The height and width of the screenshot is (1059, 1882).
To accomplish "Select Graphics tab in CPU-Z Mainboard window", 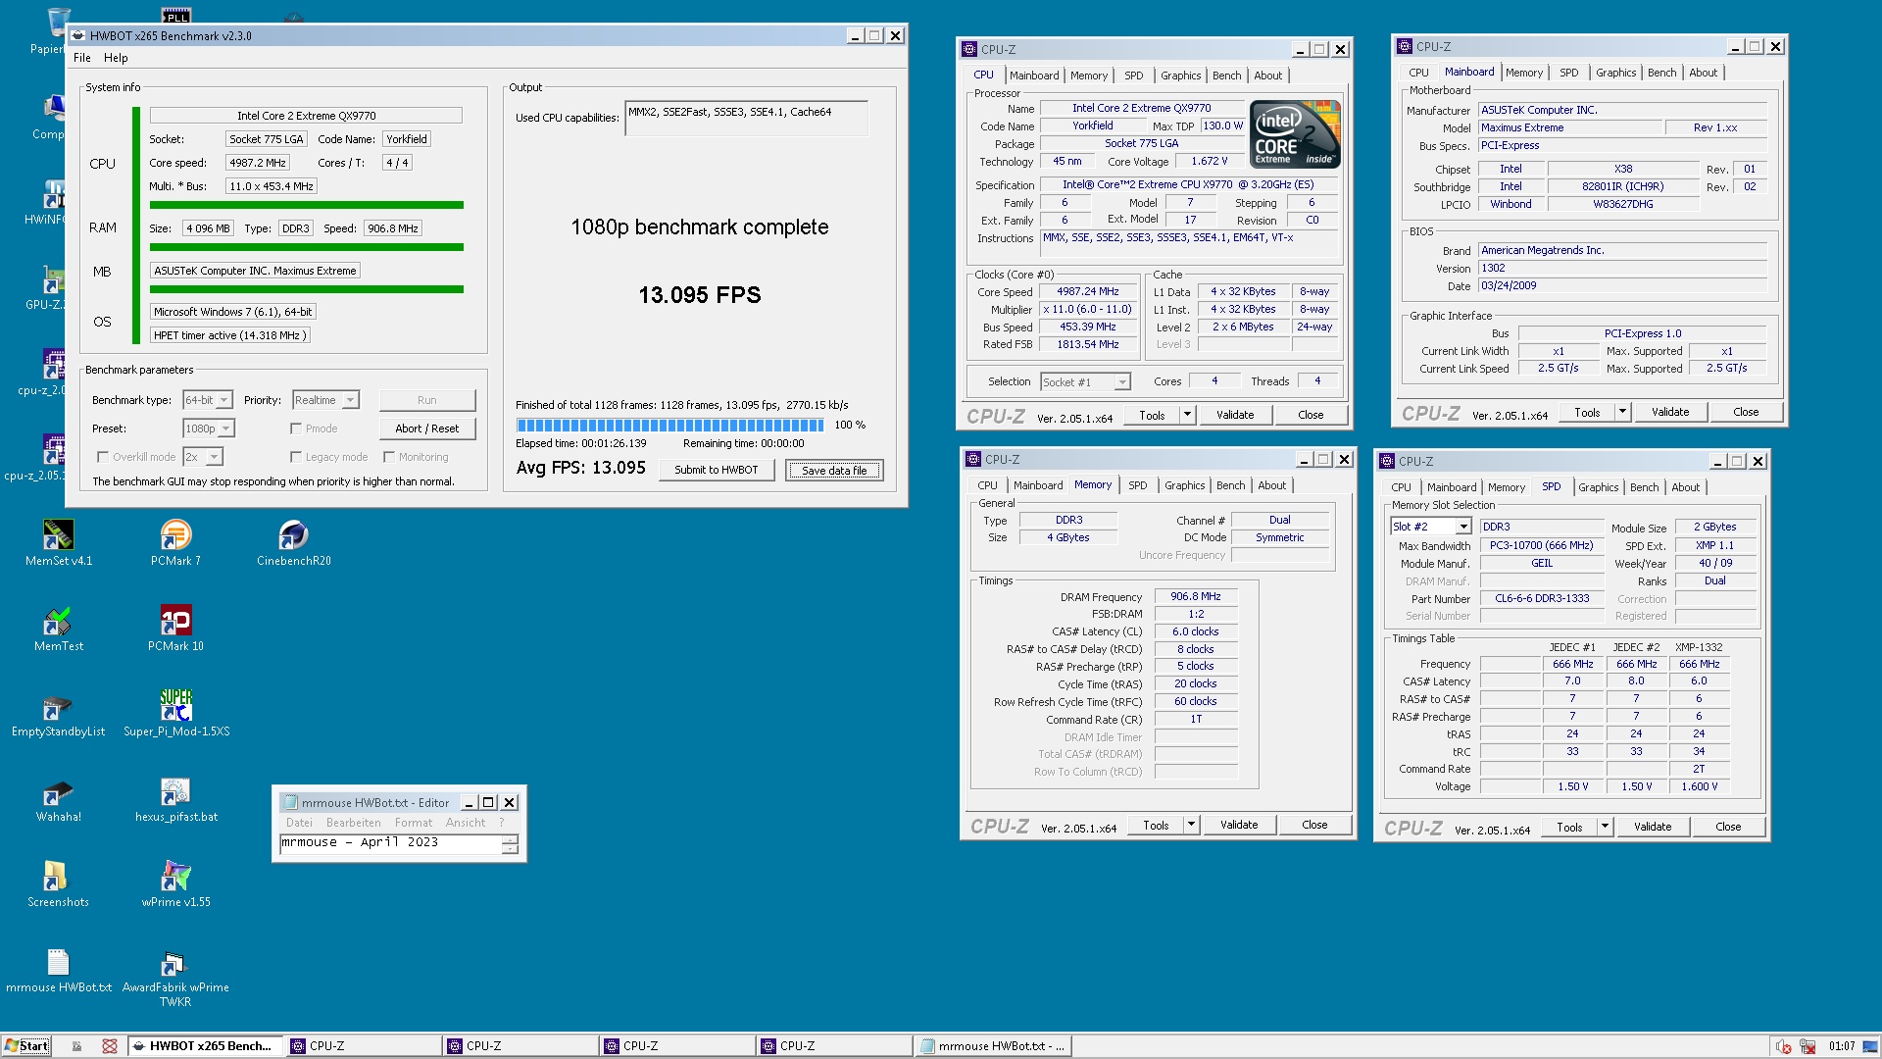I will pos(1615,73).
